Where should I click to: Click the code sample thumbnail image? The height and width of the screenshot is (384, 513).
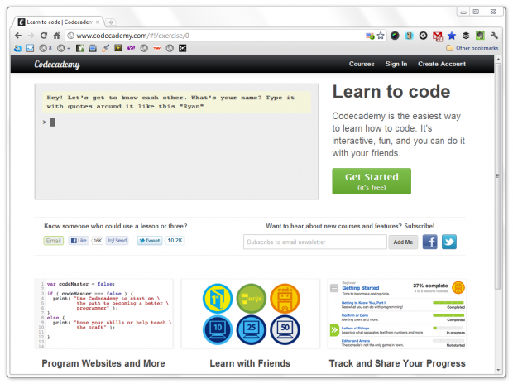tap(103, 314)
